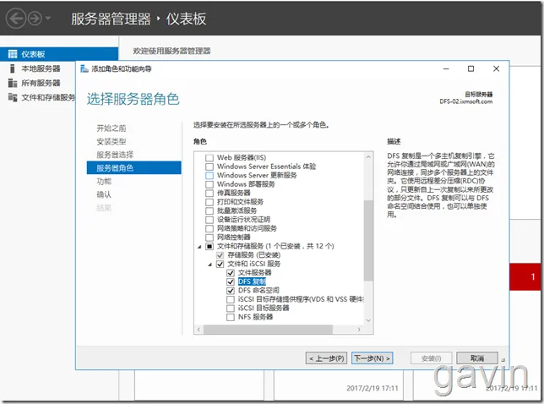544x404 pixels.
Task: Click the wizard title bar icon
Action: pos(84,68)
